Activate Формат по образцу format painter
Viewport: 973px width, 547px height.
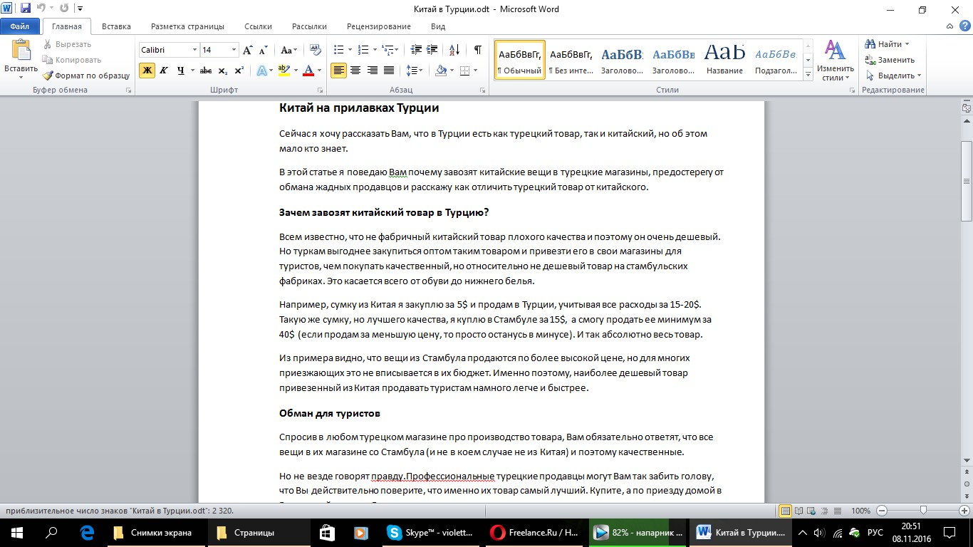click(x=85, y=75)
